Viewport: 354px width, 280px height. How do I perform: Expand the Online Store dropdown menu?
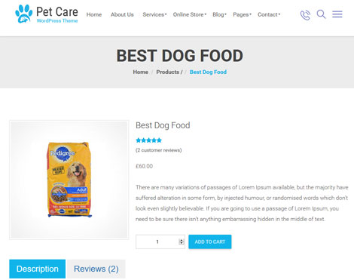[x=190, y=14]
